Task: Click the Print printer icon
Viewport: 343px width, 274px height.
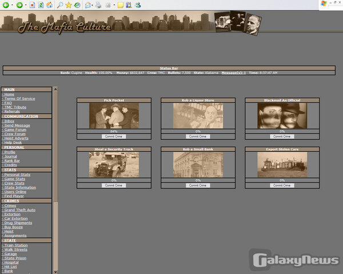Action: 98,5
